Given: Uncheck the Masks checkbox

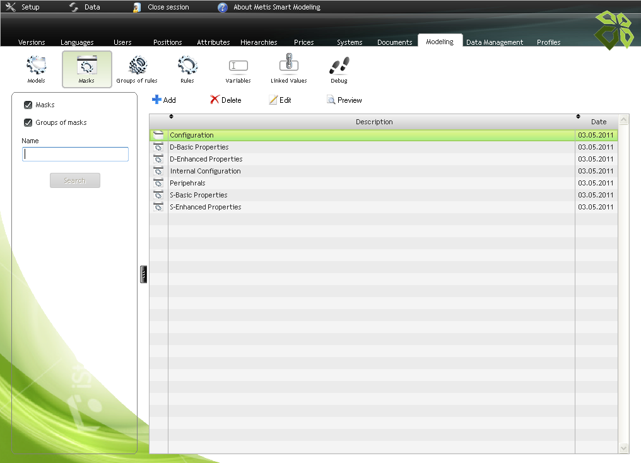Looking at the screenshot, I should 28,105.
